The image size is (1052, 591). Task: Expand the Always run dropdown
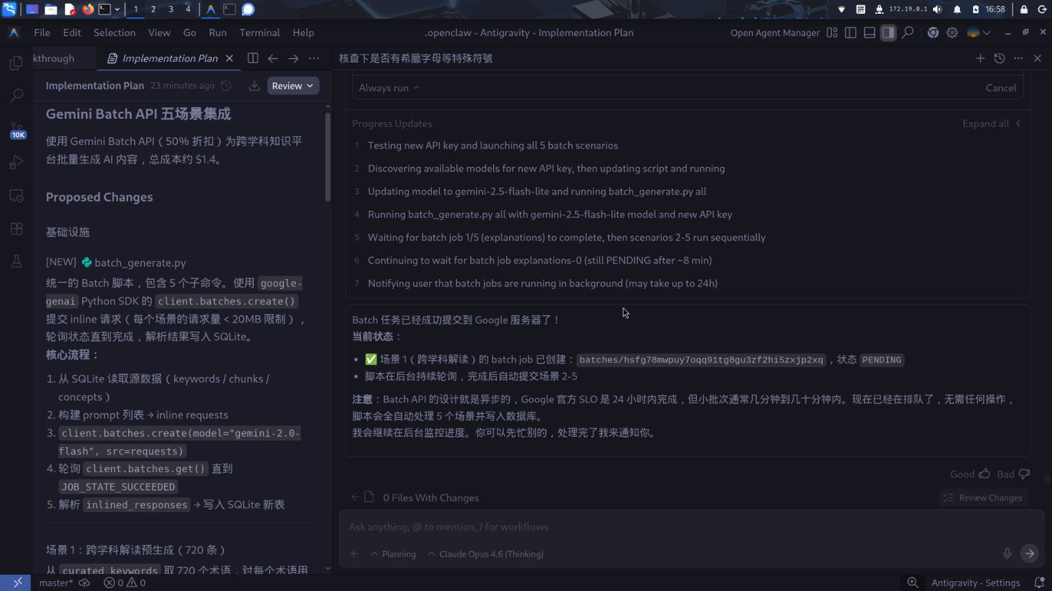pos(389,88)
